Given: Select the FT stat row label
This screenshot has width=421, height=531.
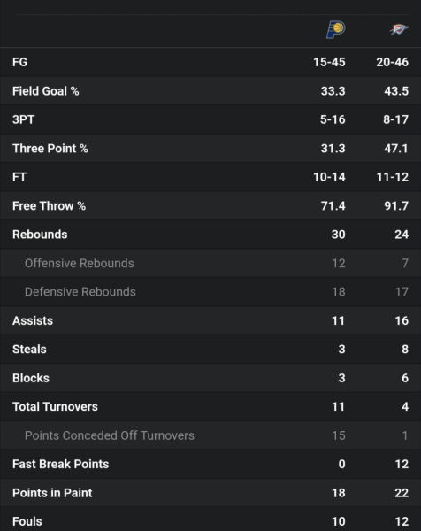Looking at the screenshot, I should 19,177.
